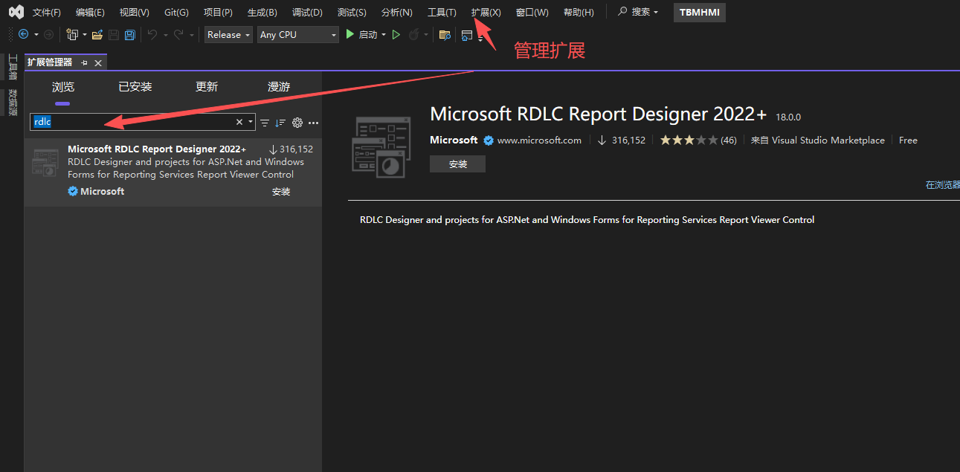Open the Any CPU platform dropdown
The image size is (960, 472).
click(x=297, y=34)
